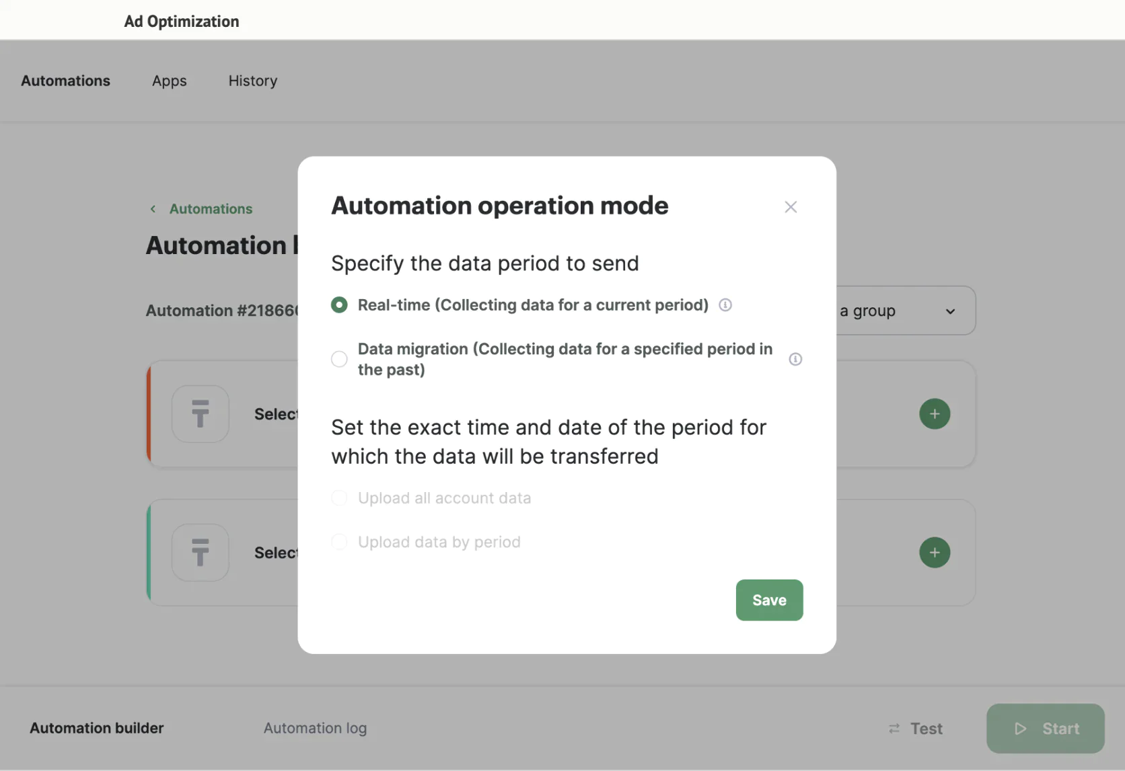The image size is (1125, 771).
Task: Switch to the Automation log view
Action: [x=315, y=728]
